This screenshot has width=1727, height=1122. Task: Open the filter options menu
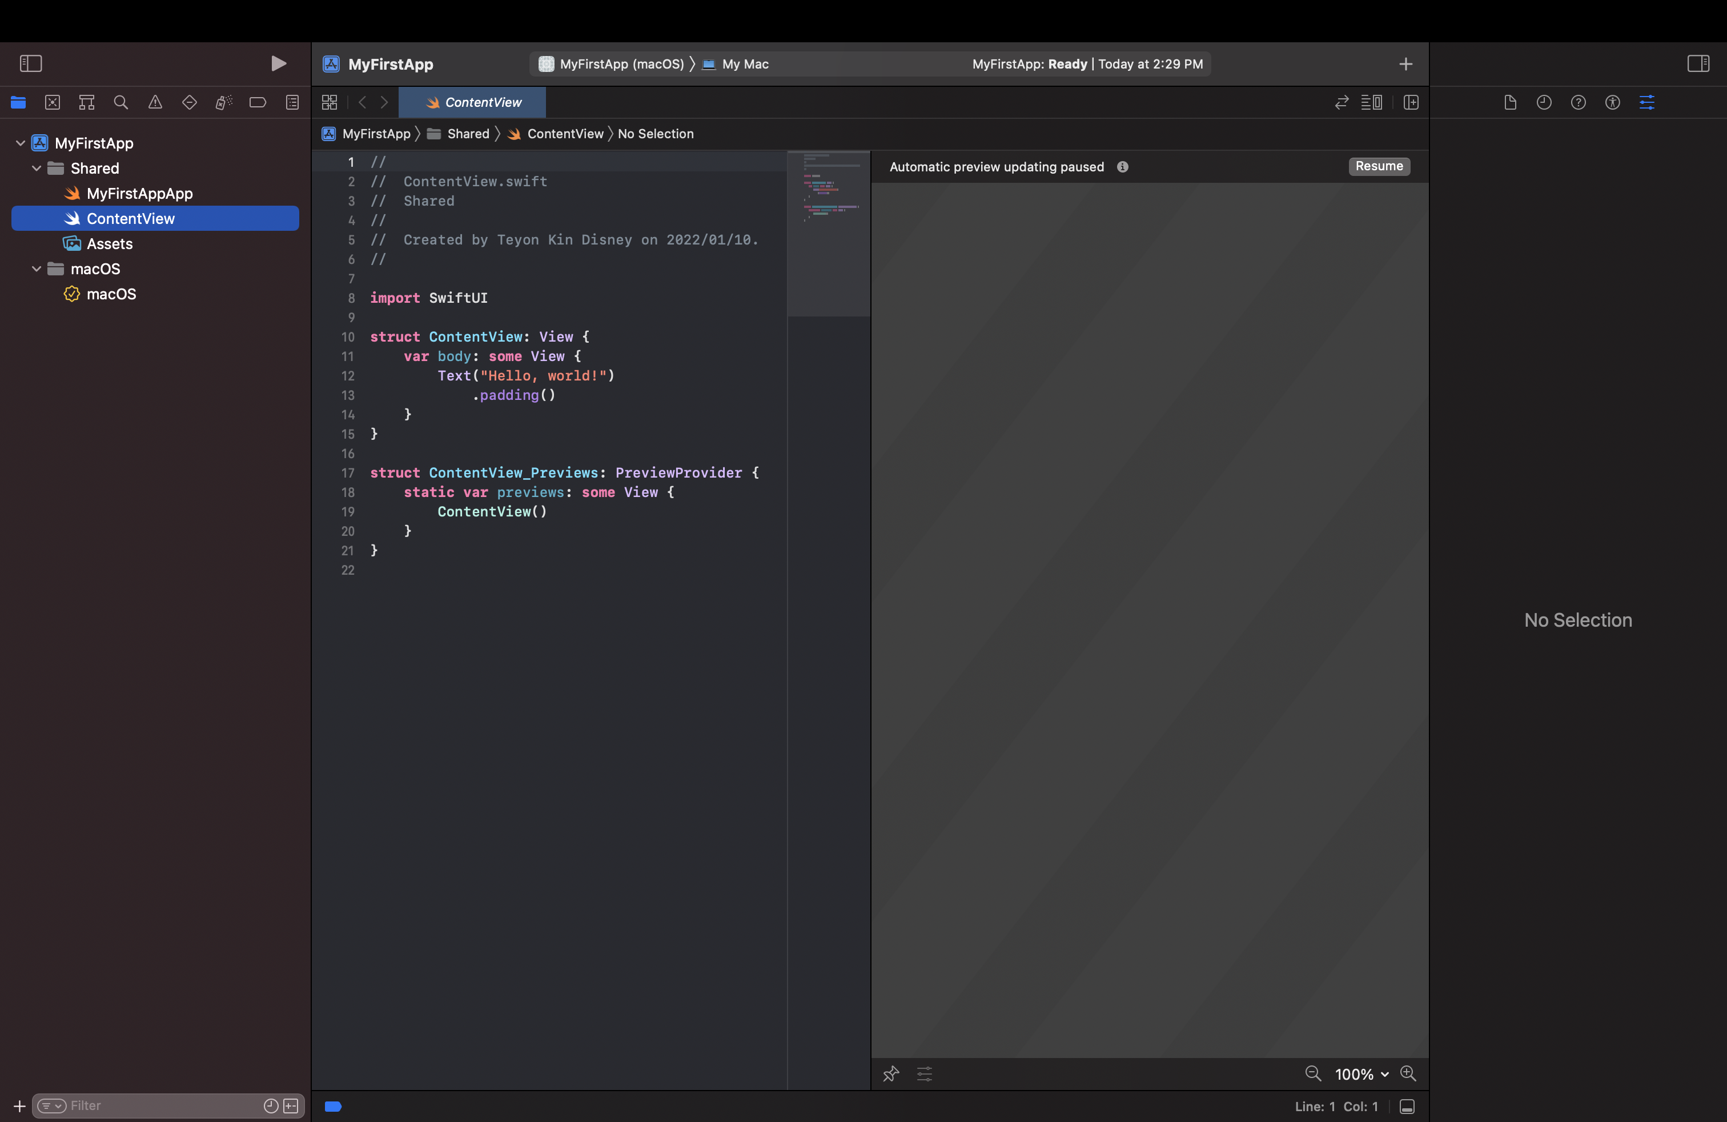point(51,1105)
